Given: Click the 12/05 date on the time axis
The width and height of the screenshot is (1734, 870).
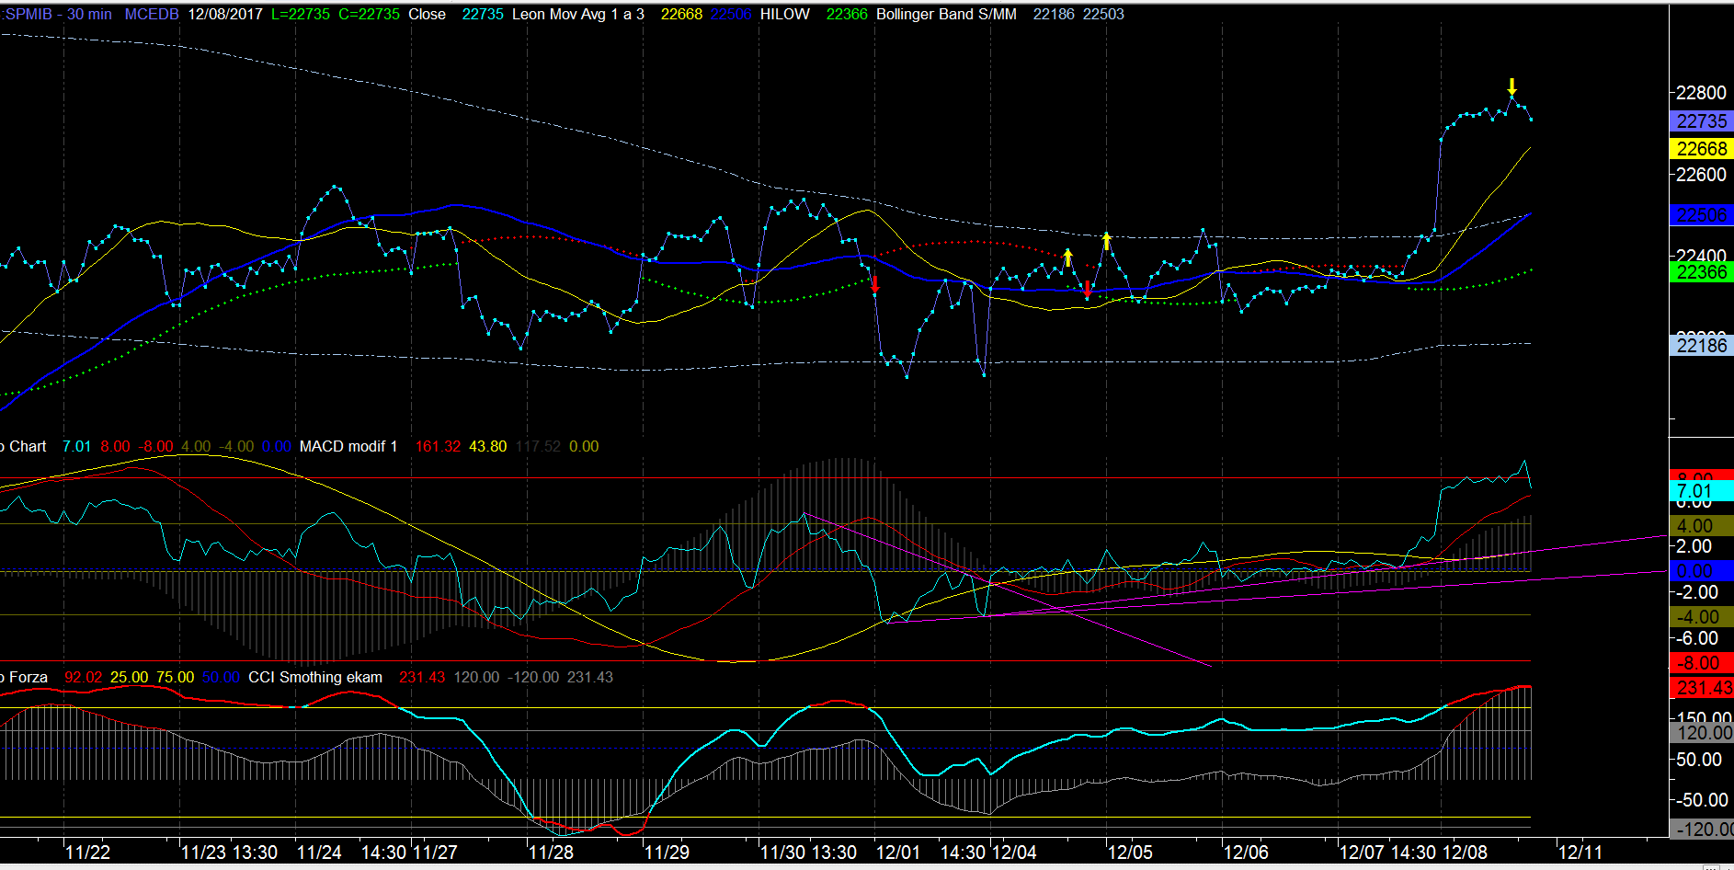Looking at the screenshot, I should tap(1130, 853).
